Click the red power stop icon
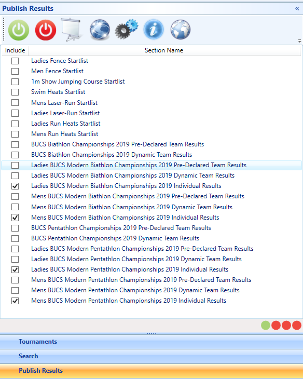 tap(46, 30)
